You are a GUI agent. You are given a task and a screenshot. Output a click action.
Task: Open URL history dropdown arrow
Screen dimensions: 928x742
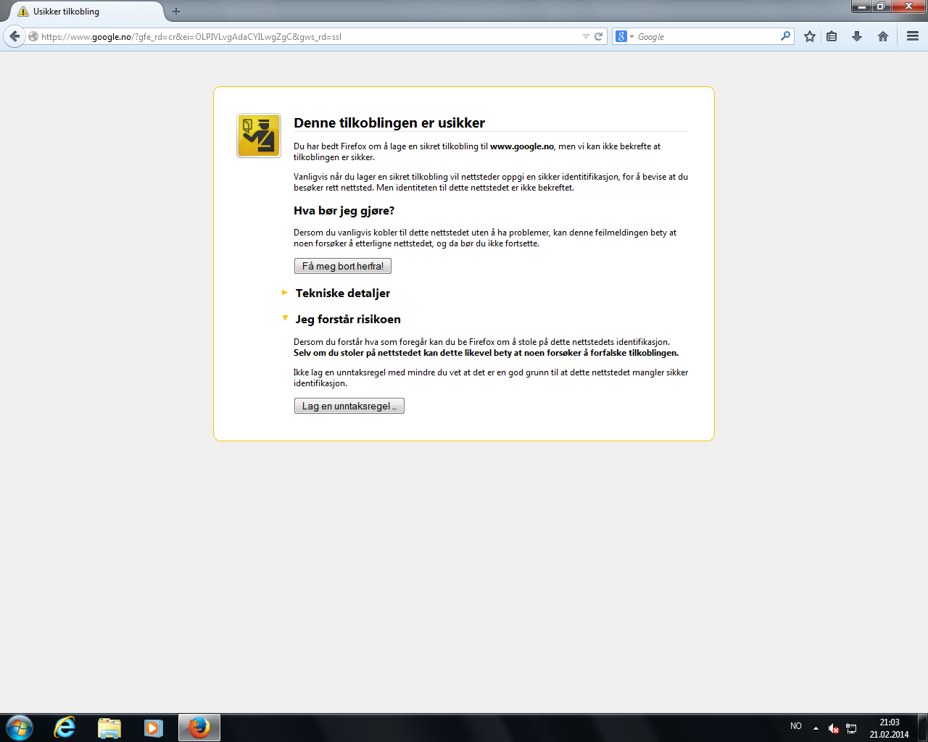point(586,36)
